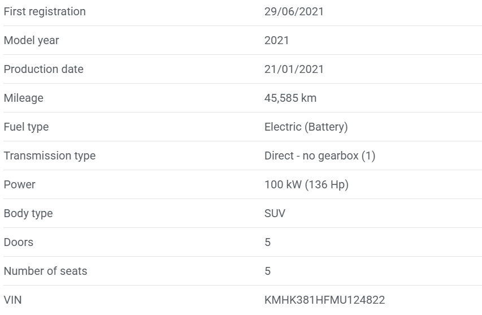Select the model year value 2021
Viewport: 482px width, 315px height.
click(276, 40)
